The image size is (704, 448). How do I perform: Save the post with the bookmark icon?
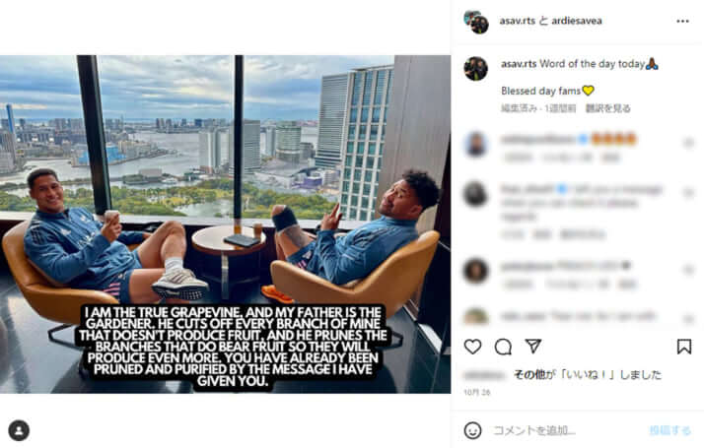[684, 347]
